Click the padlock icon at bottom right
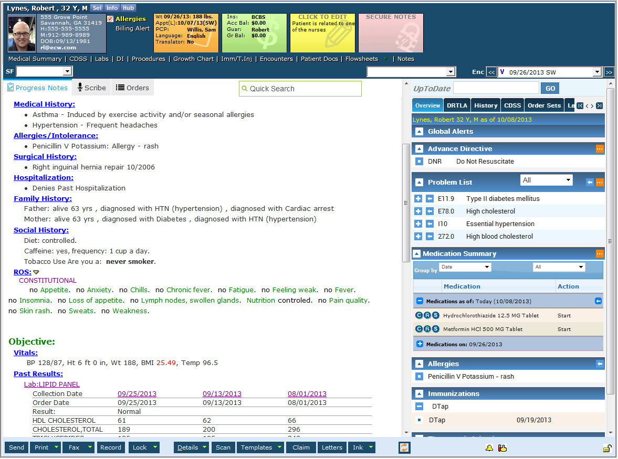 [606, 448]
